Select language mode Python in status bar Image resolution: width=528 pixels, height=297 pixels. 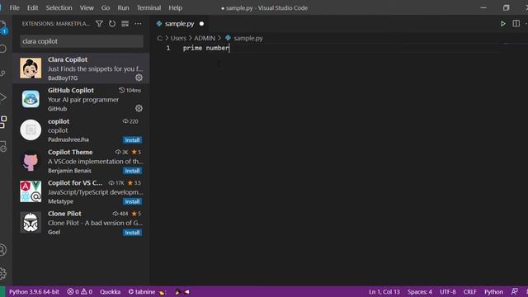[493, 291]
